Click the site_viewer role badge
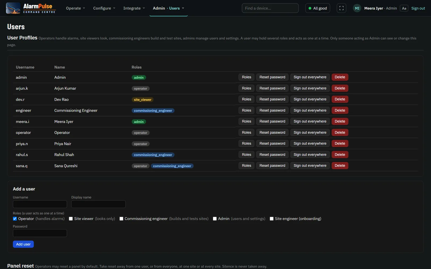 tap(142, 100)
